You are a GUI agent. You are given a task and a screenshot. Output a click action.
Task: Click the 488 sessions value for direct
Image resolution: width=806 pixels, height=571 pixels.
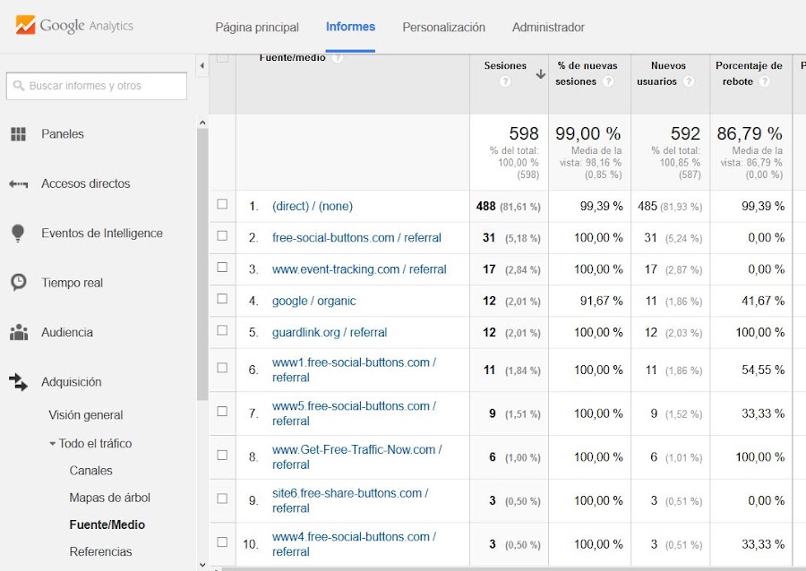[x=485, y=207]
